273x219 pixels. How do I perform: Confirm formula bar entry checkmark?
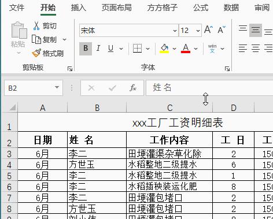[112, 88]
